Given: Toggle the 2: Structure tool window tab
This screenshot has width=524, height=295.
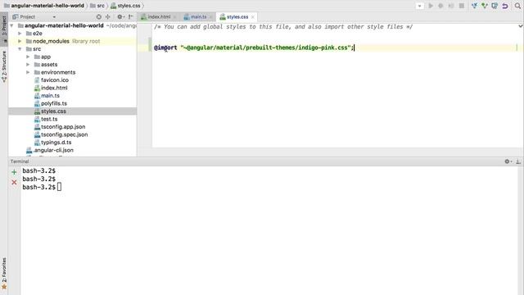Looking at the screenshot, I should pos(4,66).
